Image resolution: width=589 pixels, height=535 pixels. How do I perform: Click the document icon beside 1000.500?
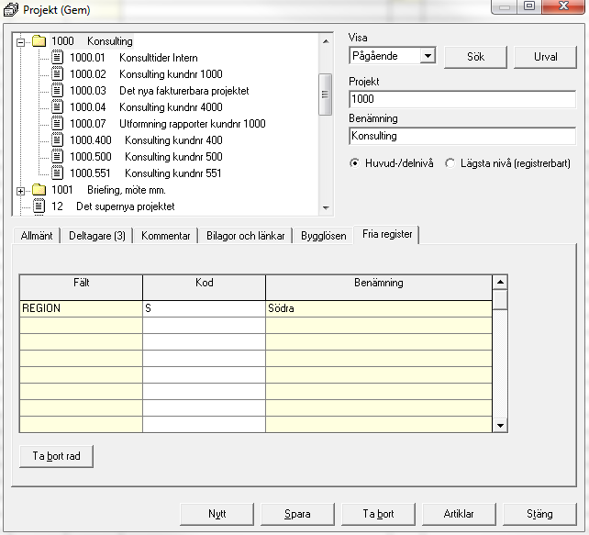click(x=57, y=157)
